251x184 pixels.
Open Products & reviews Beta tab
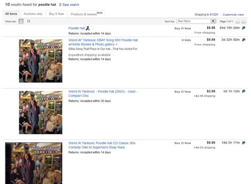coord(87,14)
